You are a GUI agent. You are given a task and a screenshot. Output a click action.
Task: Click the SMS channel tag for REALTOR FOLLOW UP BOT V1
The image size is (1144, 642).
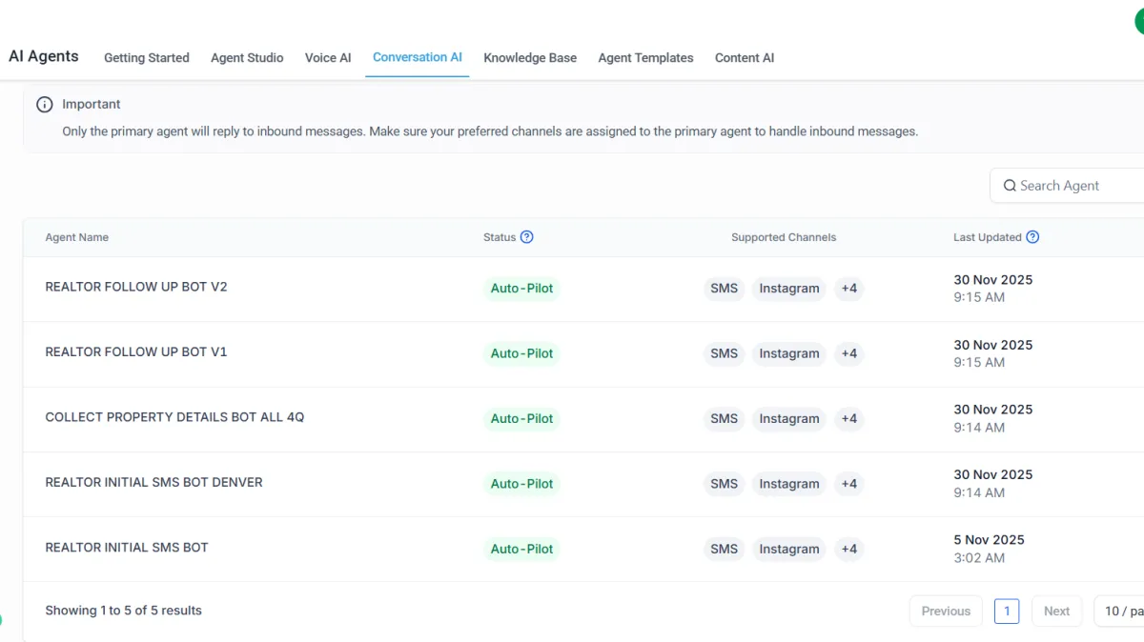pyautogui.click(x=724, y=353)
